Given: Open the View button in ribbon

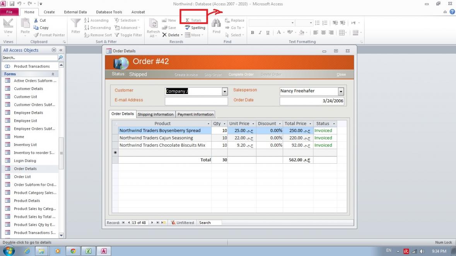Looking at the screenshot, I should pyautogui.click(x=8, y=27).
